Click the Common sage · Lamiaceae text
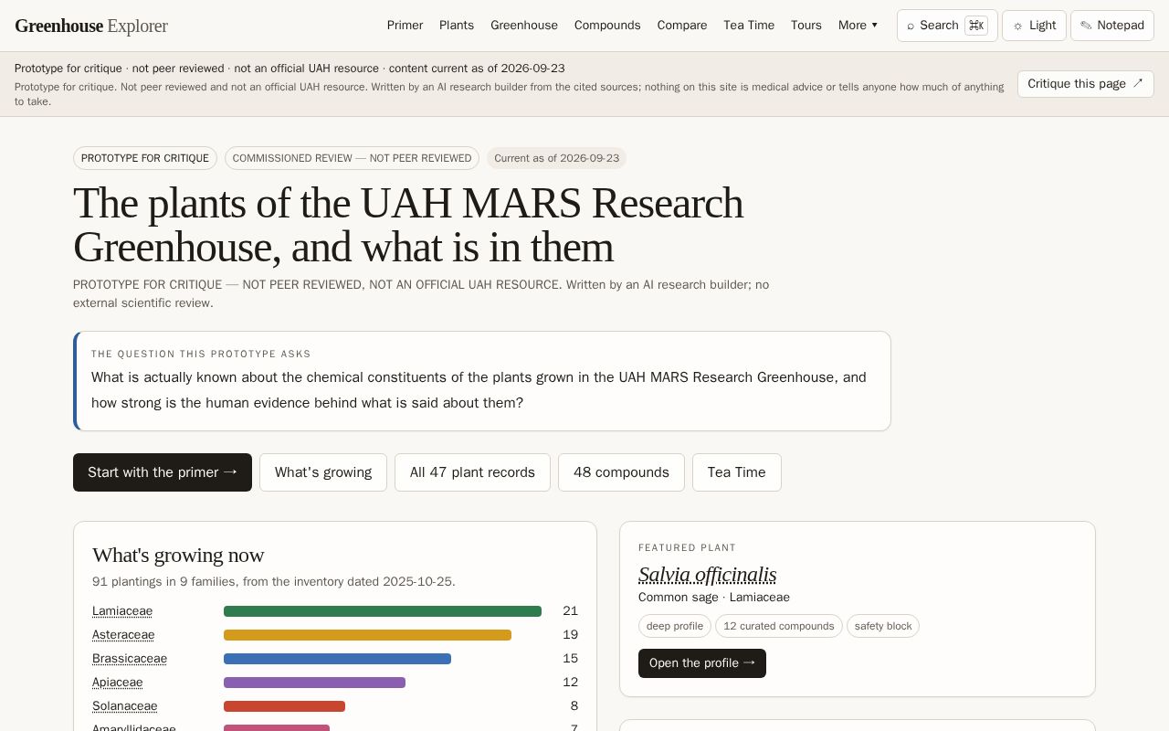Viewport: 1169px width, 731px height. click(x=714, y=598)
